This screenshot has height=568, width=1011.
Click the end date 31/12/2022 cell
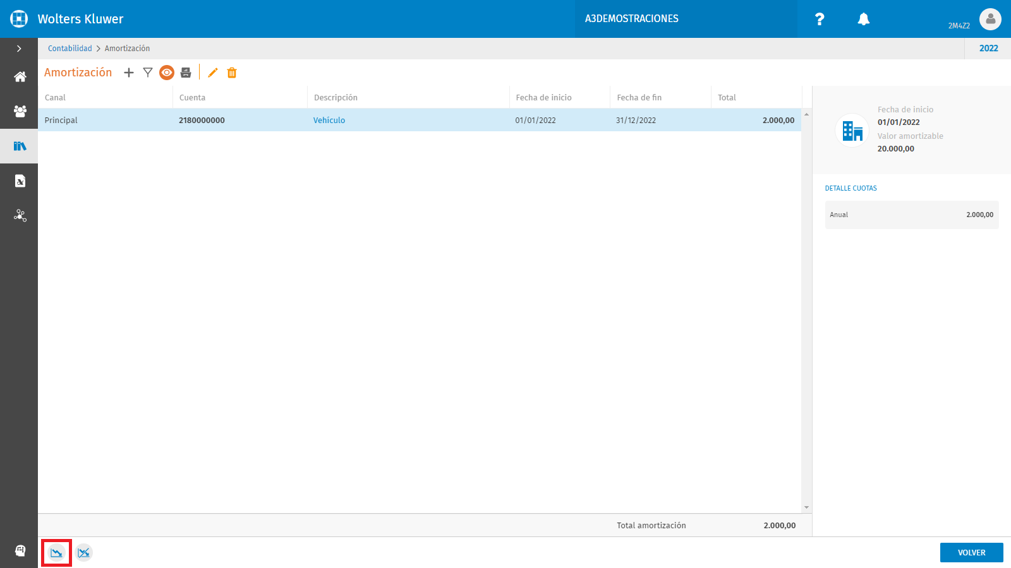tap(636, 121)
